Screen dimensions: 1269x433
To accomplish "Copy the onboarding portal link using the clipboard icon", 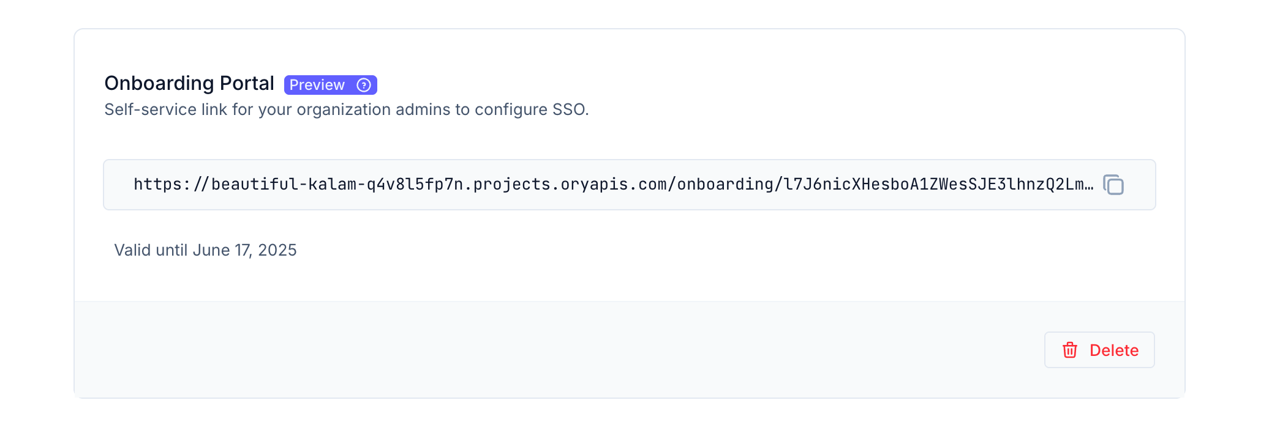I will (x=1114, y=185).
